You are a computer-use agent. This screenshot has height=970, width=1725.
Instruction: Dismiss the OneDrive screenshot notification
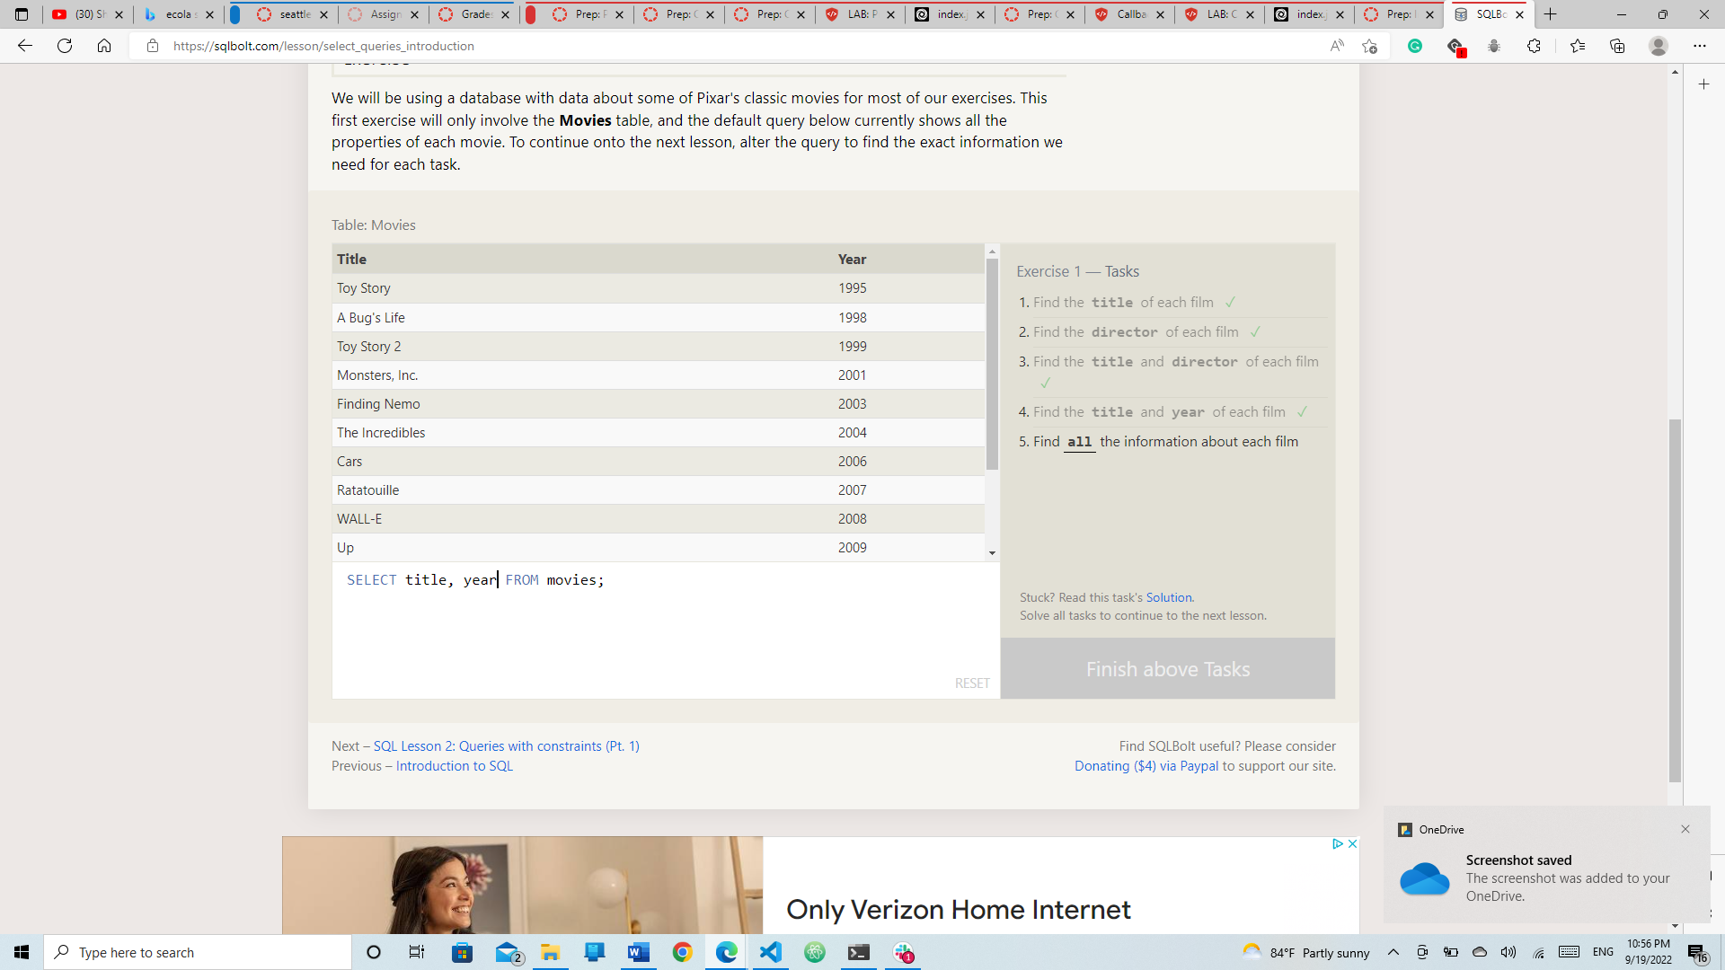click(x=1685, y=829)
